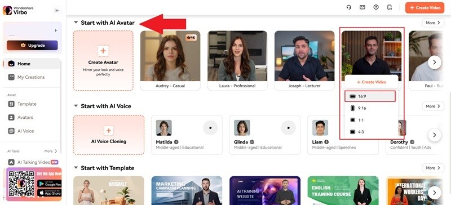The height and width of the screenshot is (205, 451).
Task: Open AI Talking Video tool
Action: 33,162
